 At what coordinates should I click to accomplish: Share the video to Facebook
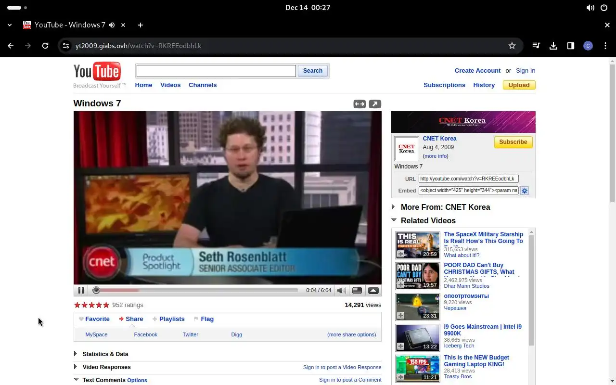coord(145,334)
